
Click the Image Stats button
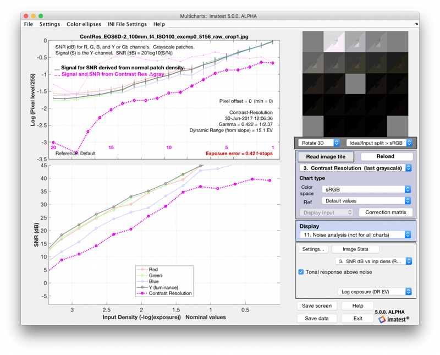355,249
